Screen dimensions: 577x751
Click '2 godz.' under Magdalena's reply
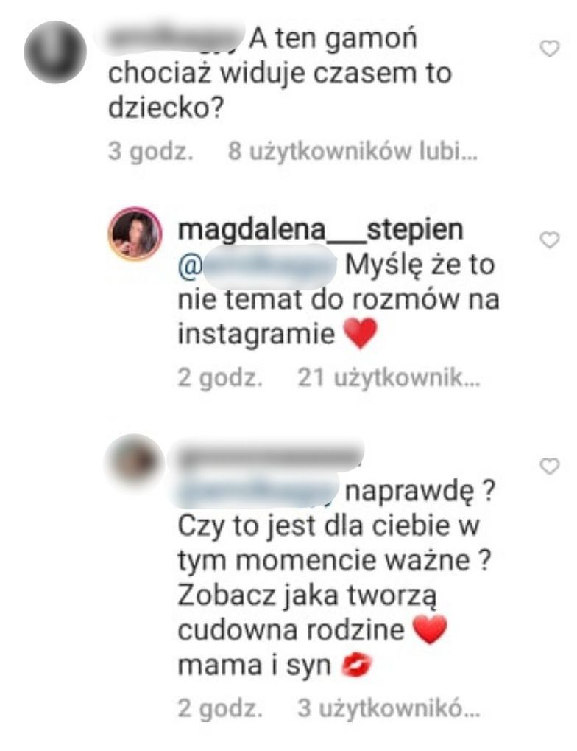(221, 378)
